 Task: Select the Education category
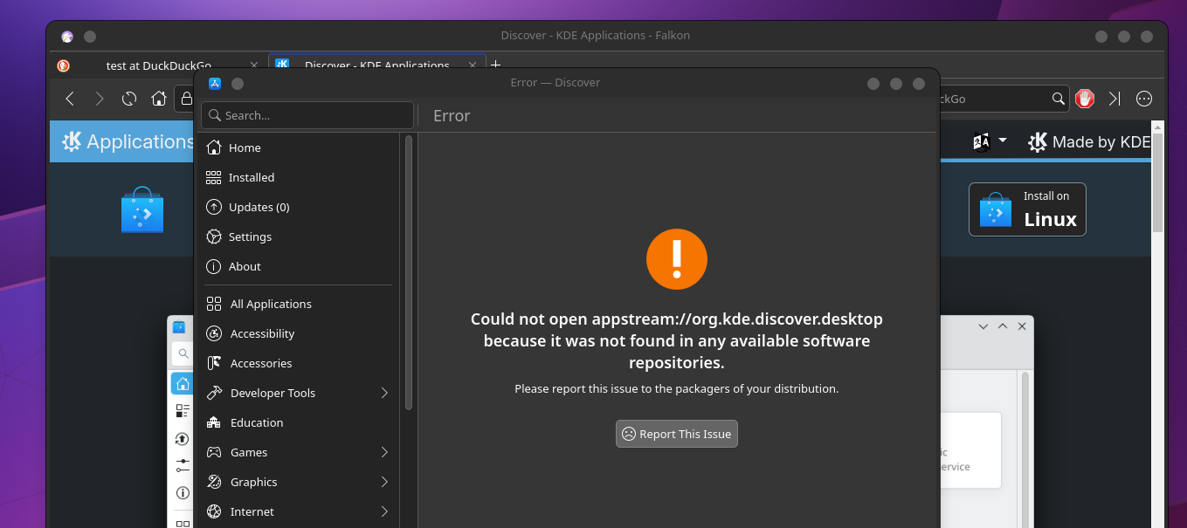click(257, 422)
